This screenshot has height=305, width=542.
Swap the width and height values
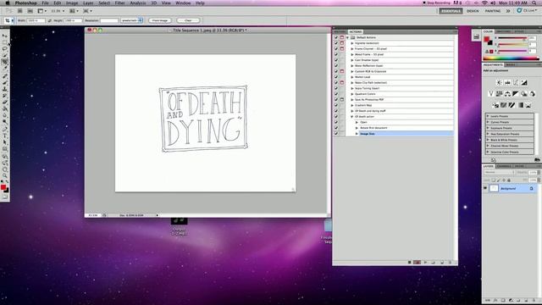50,20
